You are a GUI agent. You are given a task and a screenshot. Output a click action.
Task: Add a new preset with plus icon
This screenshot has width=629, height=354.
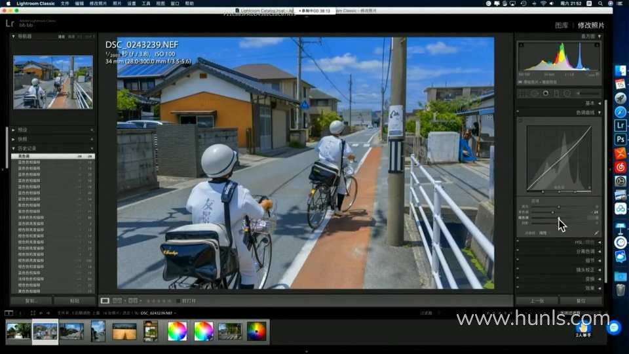(x=92, y=130)
